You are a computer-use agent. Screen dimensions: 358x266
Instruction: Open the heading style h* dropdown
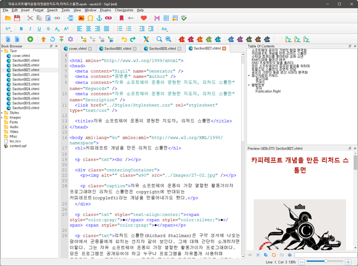[x=8, y=28]
